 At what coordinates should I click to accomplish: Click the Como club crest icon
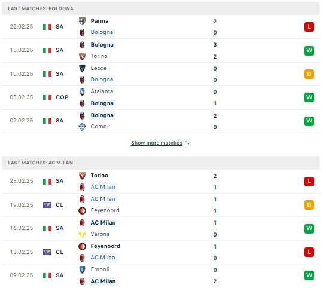pyautogui.click(x=82, y=127)
